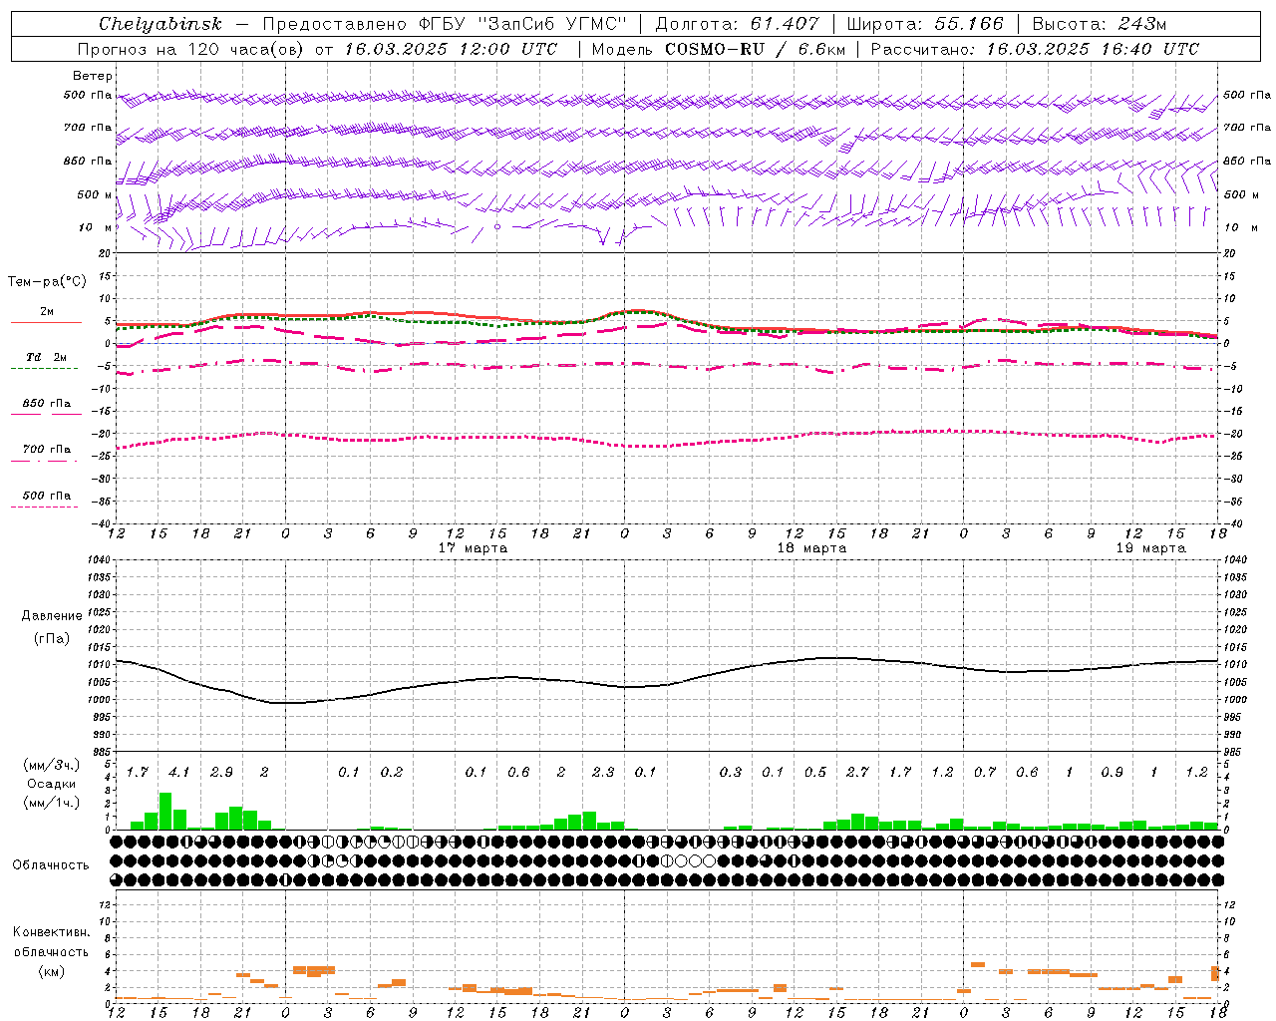Click the Chelyabinsk station title
1276x1021 pixels.
(159, 24)
